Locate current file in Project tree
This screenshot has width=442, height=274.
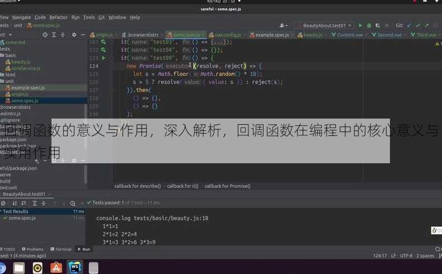tap(45, 35)
